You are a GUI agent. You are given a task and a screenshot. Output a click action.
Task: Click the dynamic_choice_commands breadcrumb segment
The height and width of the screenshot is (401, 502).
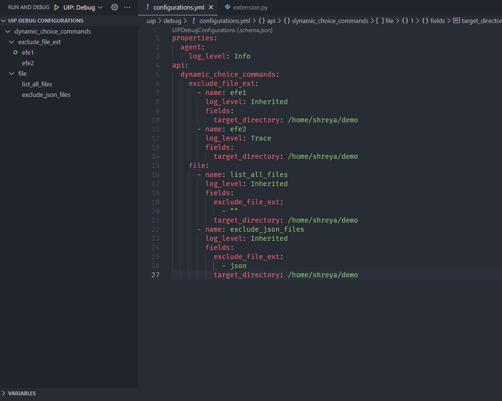coord(330,21)
